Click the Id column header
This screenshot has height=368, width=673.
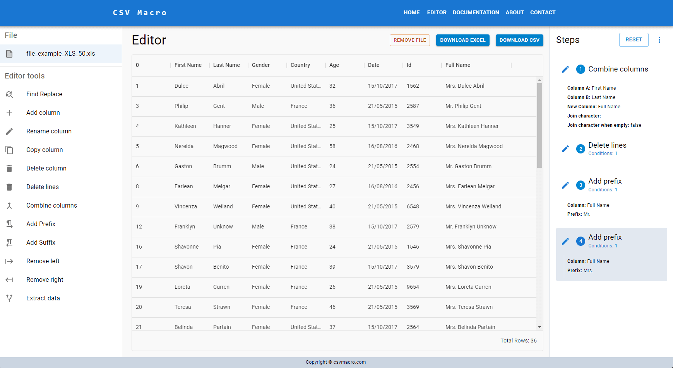(409, 65)
